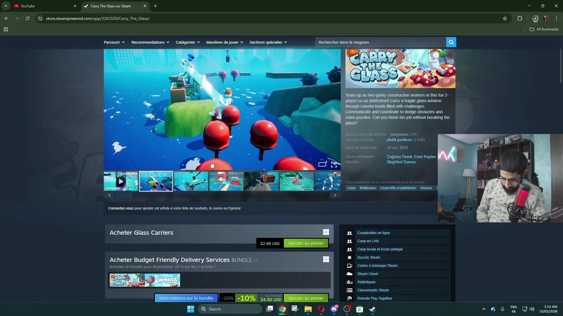Click the Succès Steam star icon
This screenshot has height=316, width=563.
(349, 258)
